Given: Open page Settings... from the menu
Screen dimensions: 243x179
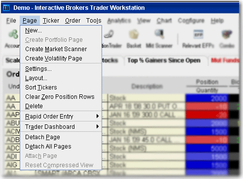Looking at the screenshot, I should pyautogui.click(x=38, y=69).
